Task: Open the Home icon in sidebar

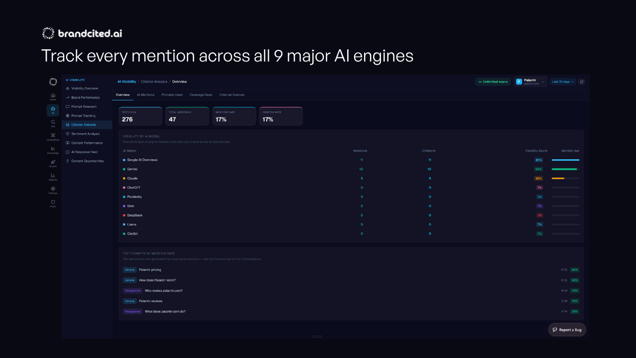Action: tap(53, 96)
